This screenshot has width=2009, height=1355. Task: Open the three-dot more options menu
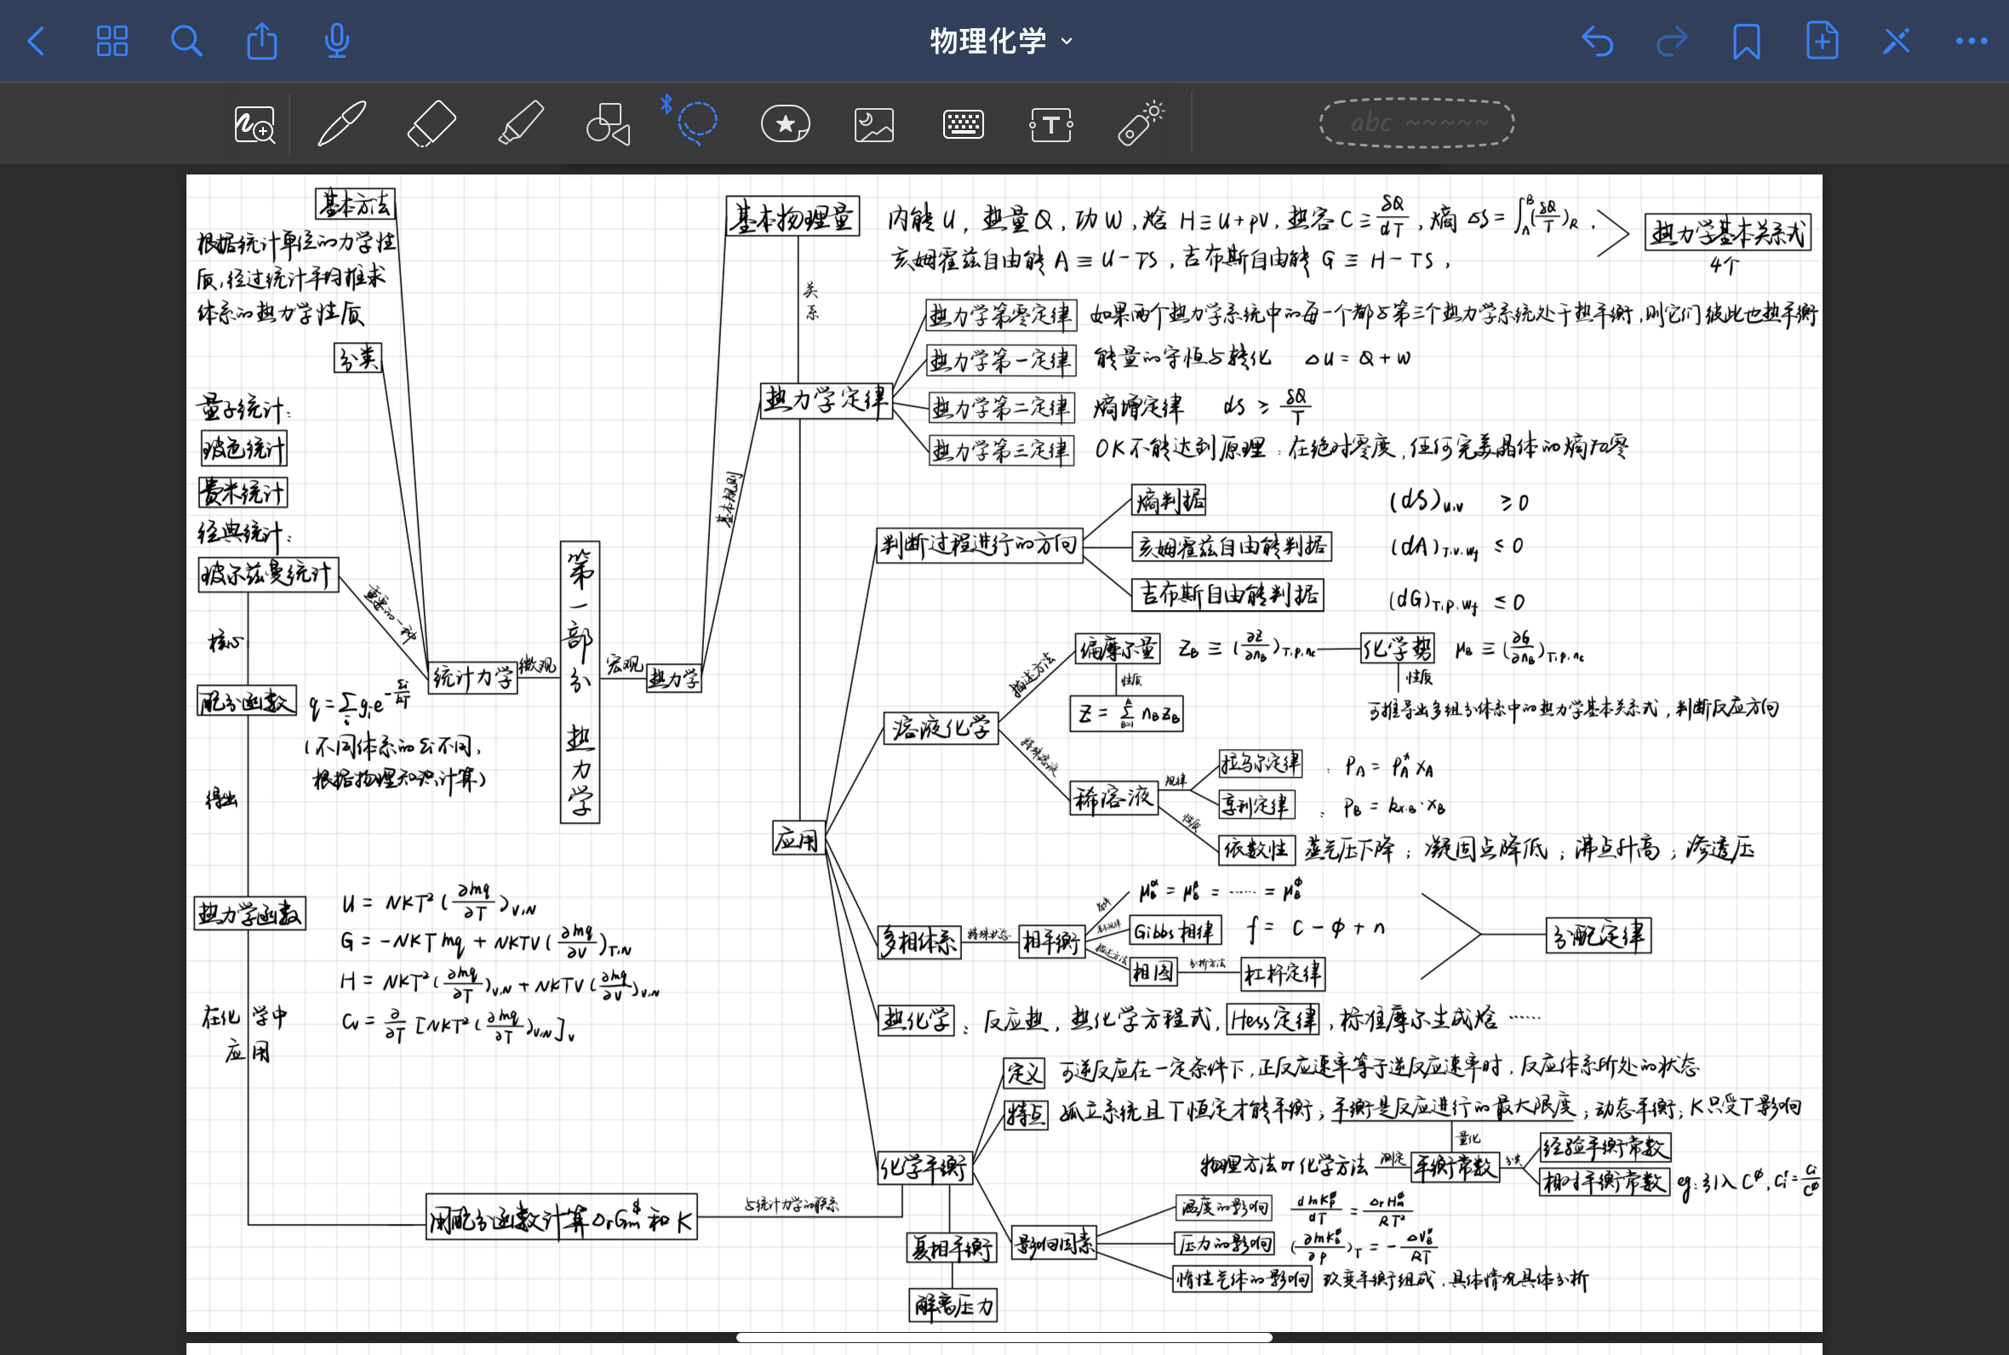point(1971,41)
